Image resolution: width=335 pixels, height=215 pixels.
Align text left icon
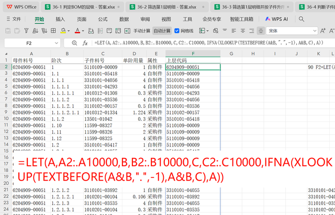click(234, 31)
